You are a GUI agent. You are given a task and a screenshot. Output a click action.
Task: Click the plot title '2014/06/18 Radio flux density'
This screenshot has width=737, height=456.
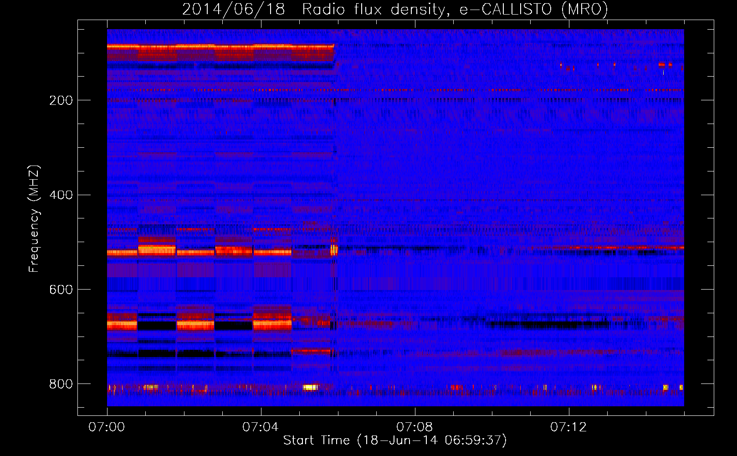coord(395,9)
